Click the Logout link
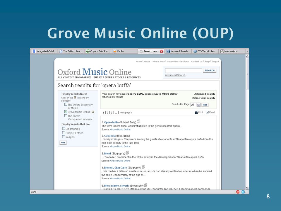Image resolution: width=281 pixels, height=211 pixels. coord(215,61)
